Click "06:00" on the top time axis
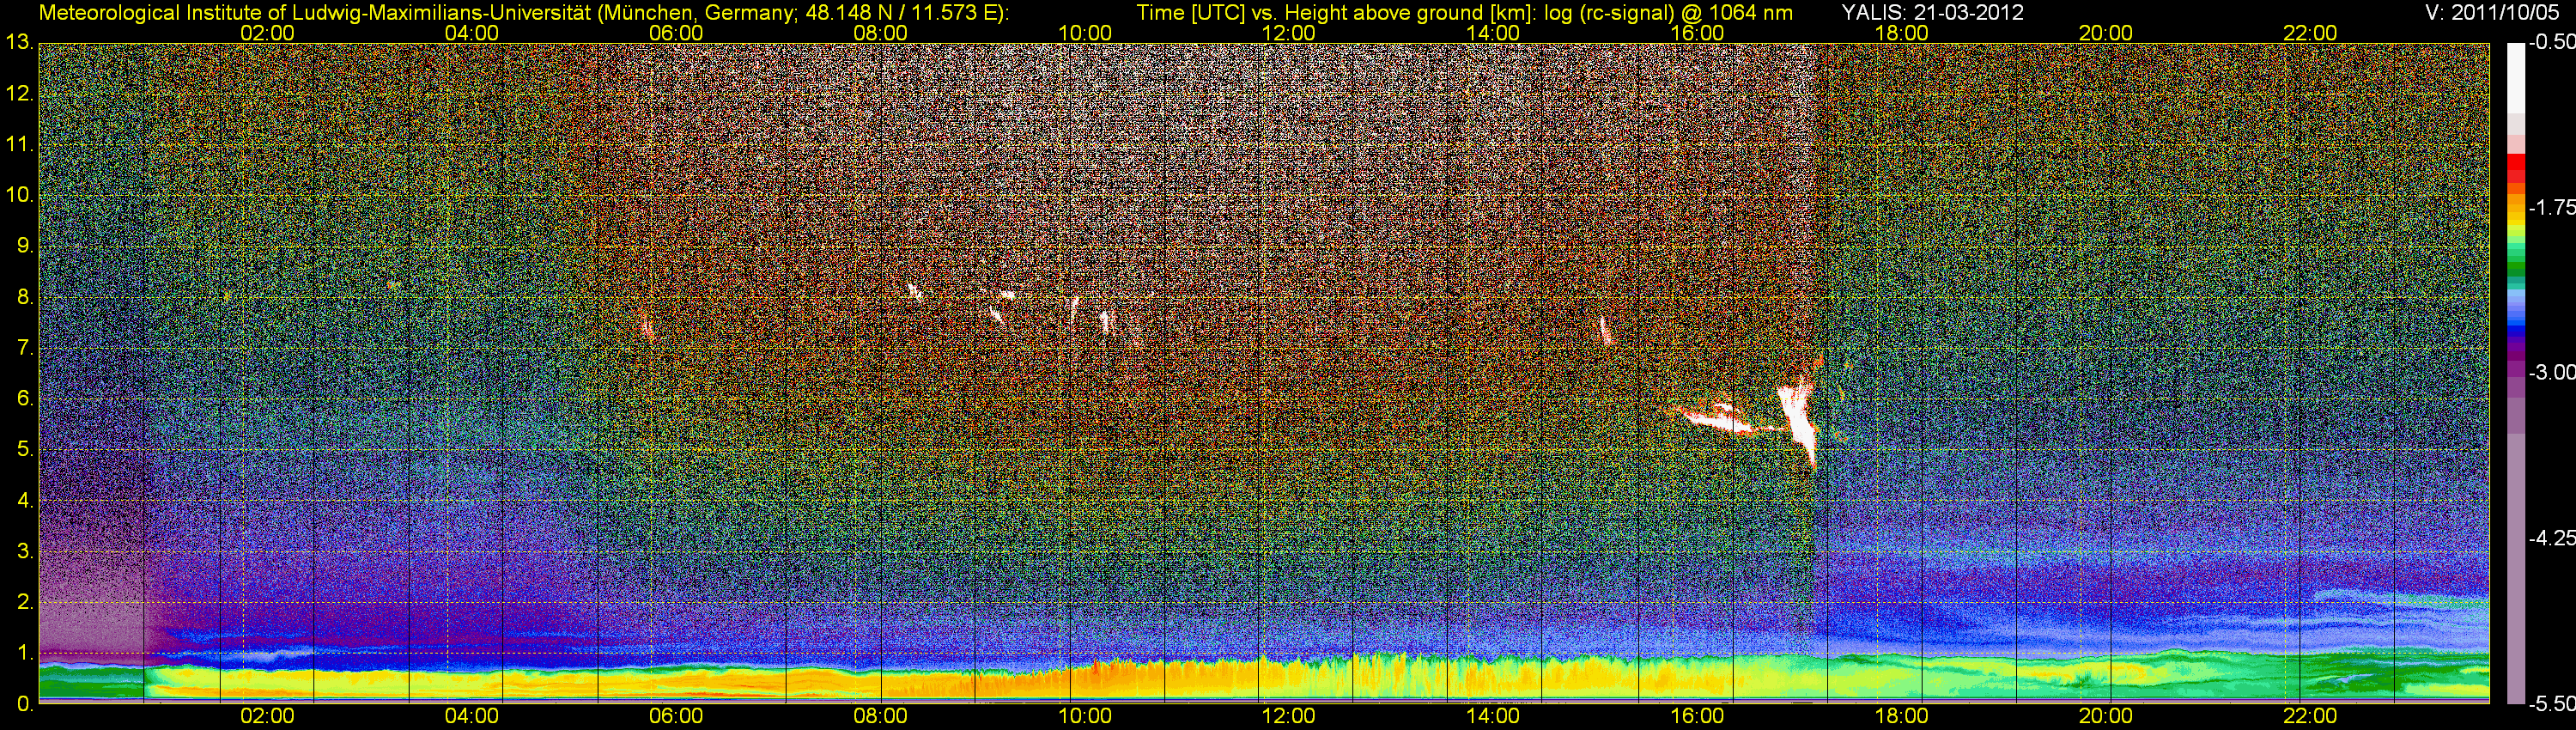Screen dimensions: 2576x730 pyautogui.click(x=676, y=33)
